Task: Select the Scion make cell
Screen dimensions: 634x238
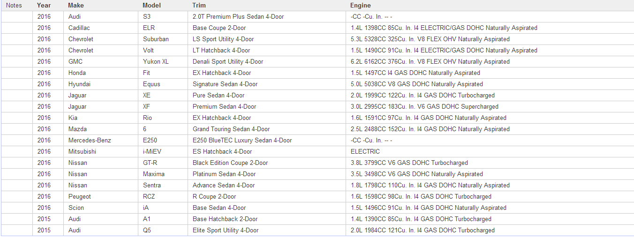Action: [x=76, y=208]
